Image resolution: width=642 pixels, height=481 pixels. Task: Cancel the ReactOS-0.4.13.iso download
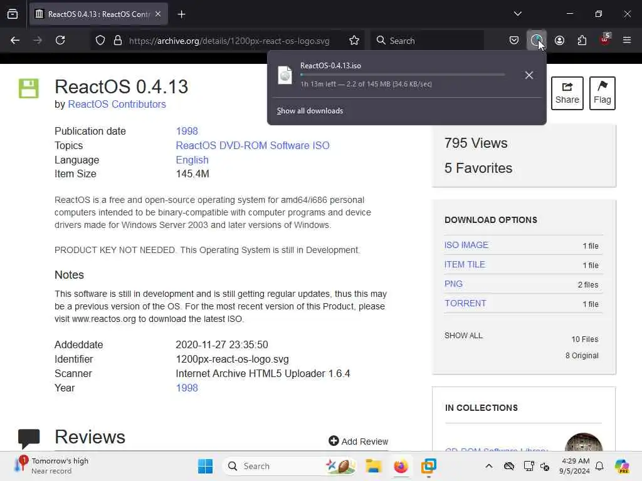point(529,75)
